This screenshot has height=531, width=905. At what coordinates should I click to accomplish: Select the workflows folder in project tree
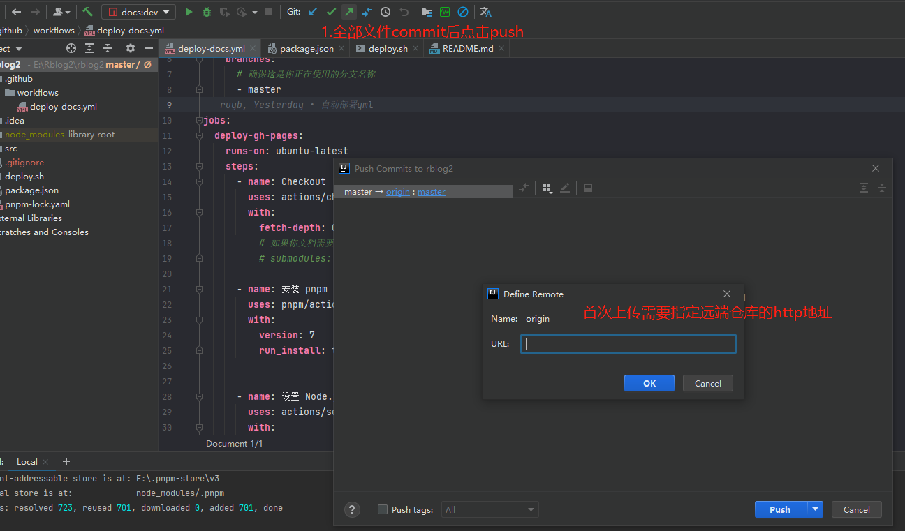tap(38, 93)
